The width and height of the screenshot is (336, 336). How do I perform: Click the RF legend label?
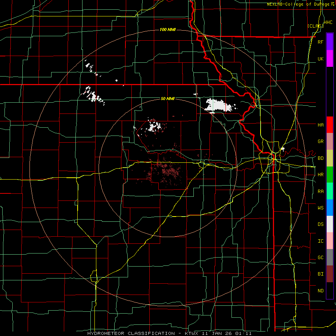coord(320,42)
